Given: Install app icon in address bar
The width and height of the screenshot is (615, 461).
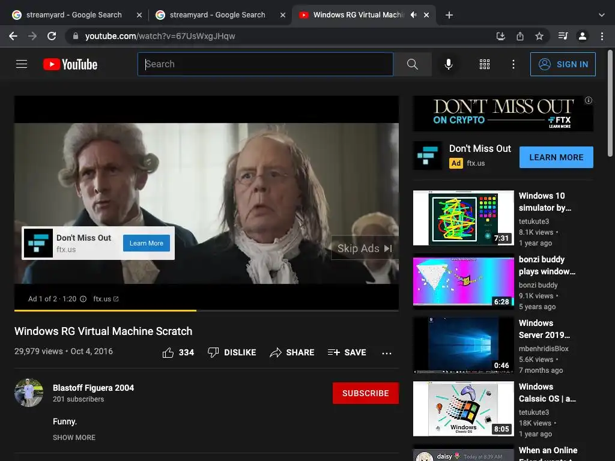Looking at the screenshot, I should (500, 36).
